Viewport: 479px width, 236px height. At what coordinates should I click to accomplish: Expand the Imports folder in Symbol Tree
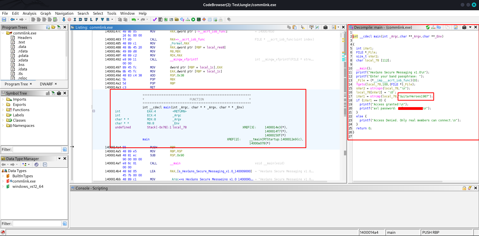3,99
